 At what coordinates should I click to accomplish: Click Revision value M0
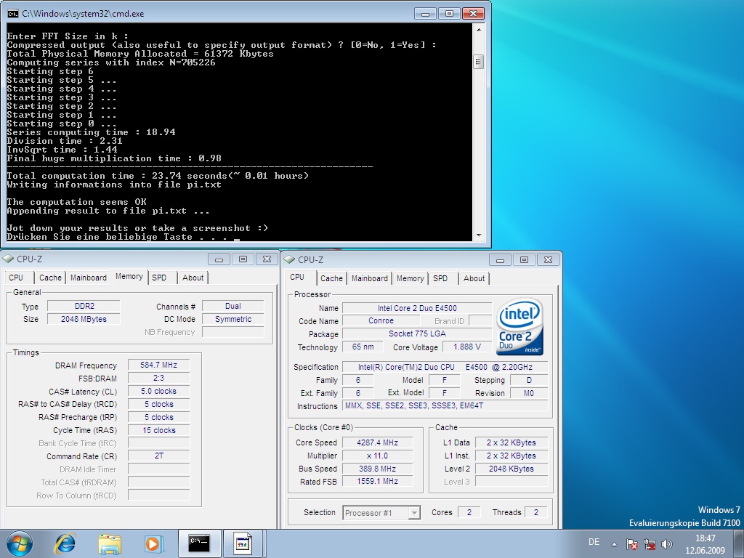point(529,393)
